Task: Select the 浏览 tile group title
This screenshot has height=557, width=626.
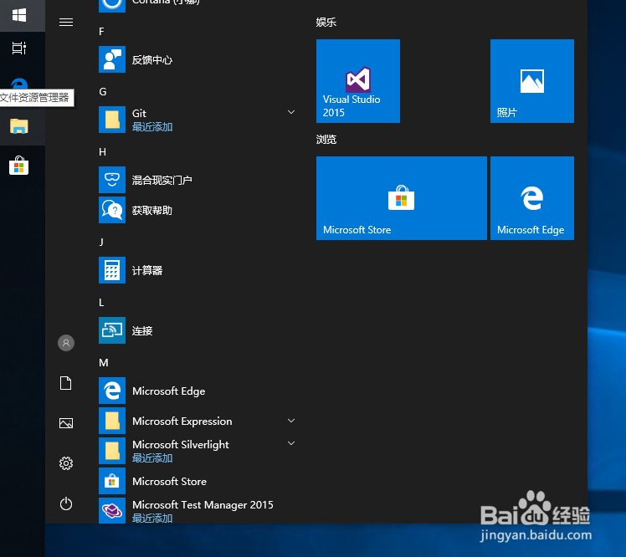Action: [326, 140]
